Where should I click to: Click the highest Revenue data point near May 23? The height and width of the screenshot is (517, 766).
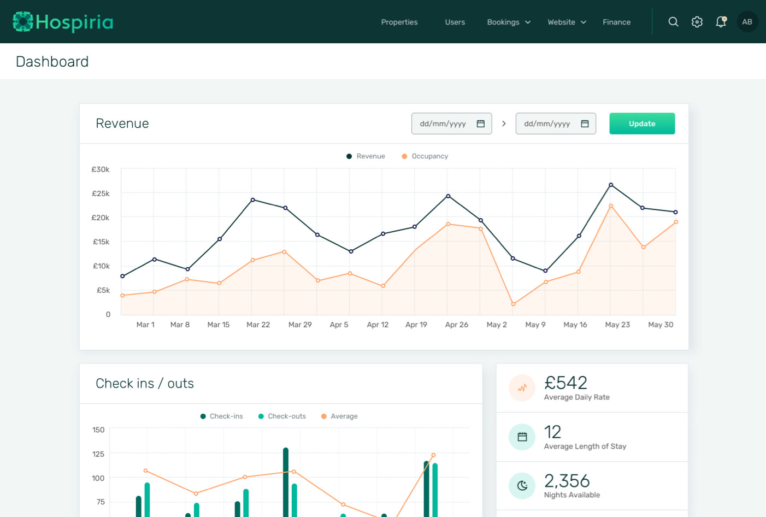pyautogui.click(x=611, y=185)
